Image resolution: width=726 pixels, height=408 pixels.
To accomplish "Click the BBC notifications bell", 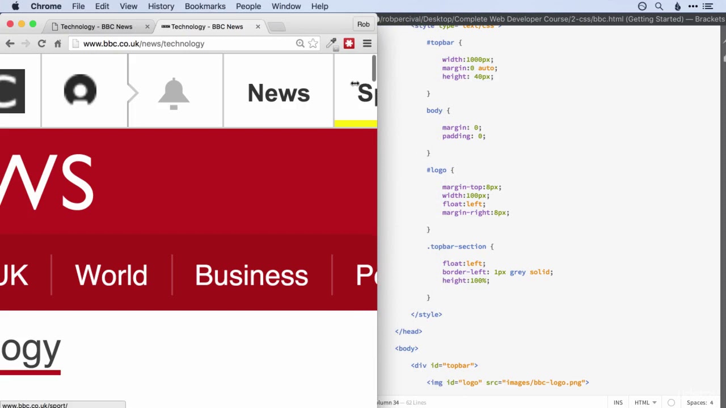I will tap(174, 93).
